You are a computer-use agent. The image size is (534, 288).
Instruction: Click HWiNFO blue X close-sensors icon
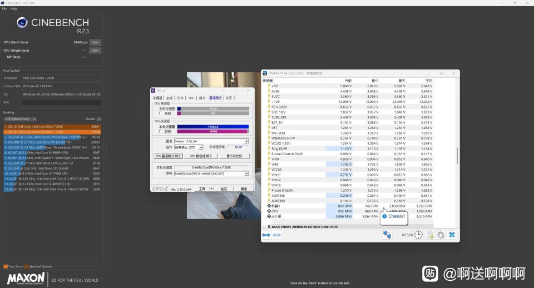click(452, 235)
